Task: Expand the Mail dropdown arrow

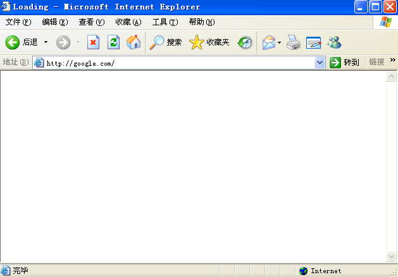Action: pyautogui.click(x=280, y=42)
